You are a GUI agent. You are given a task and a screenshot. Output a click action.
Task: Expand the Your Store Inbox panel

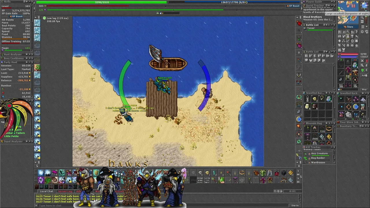pos(366,122)
